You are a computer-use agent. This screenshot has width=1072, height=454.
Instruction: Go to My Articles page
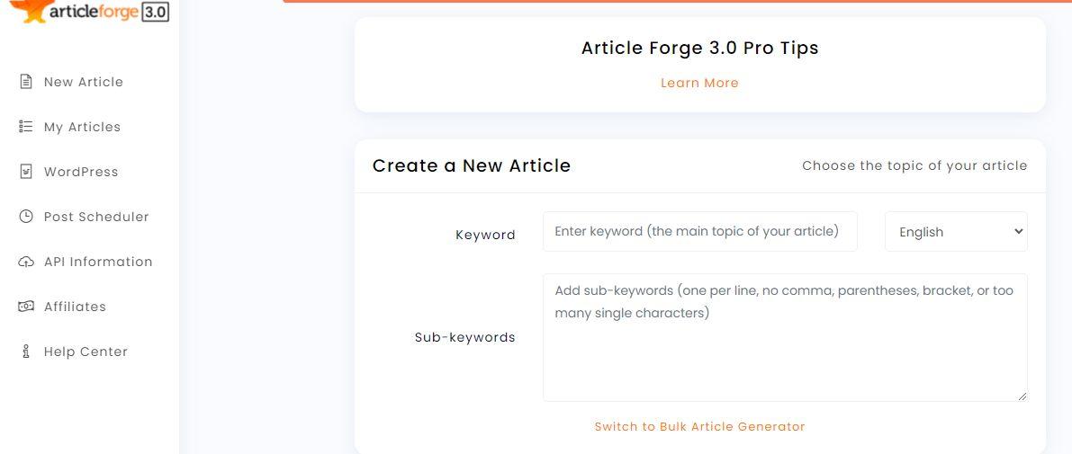[82, 127]
